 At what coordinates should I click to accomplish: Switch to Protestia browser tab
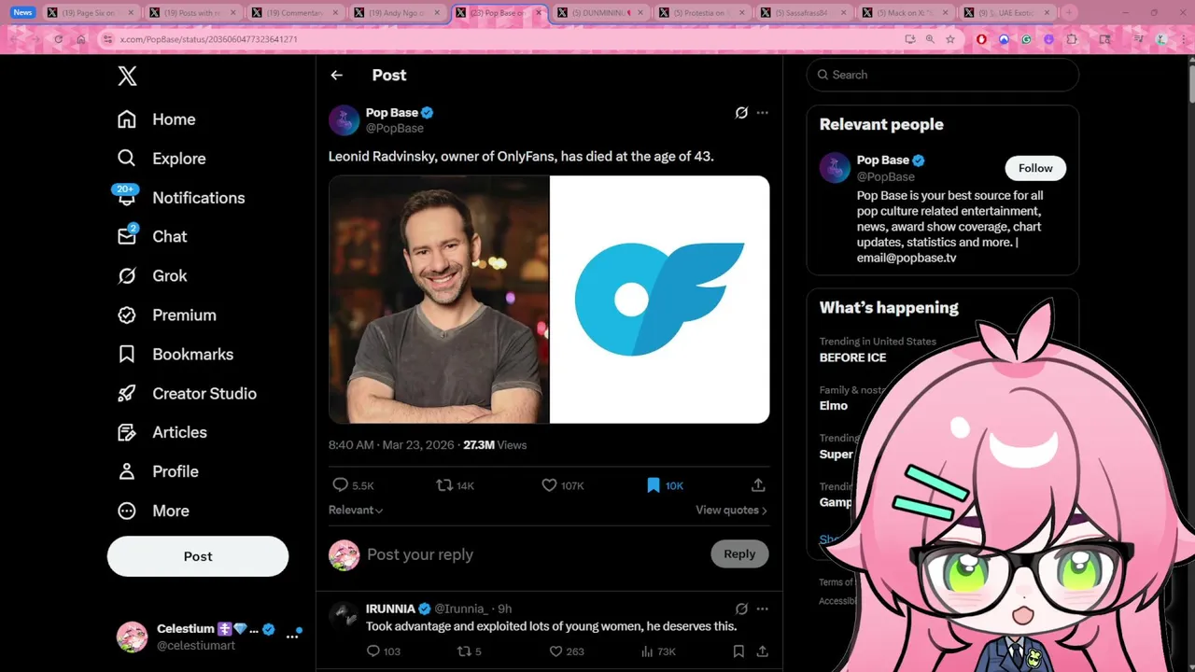(x=701, y=13)
